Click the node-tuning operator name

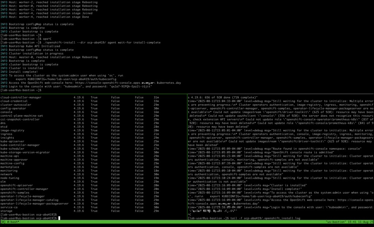[x=10, y=178]
